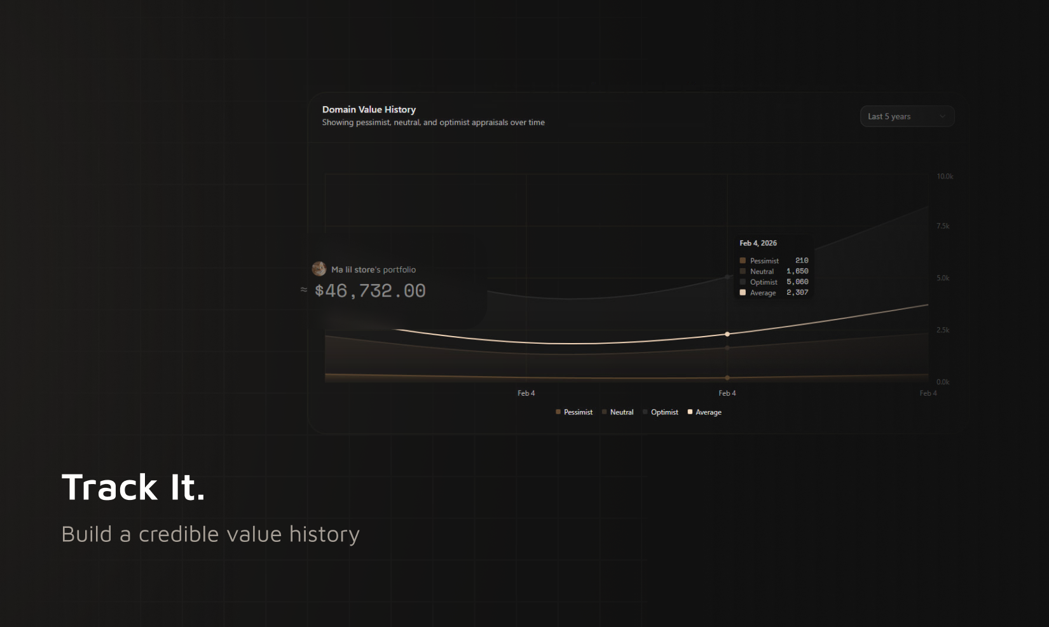Expand the Feb 4, 2026 tooltip panel
The image size is (1049, 627).
(773, 267)
